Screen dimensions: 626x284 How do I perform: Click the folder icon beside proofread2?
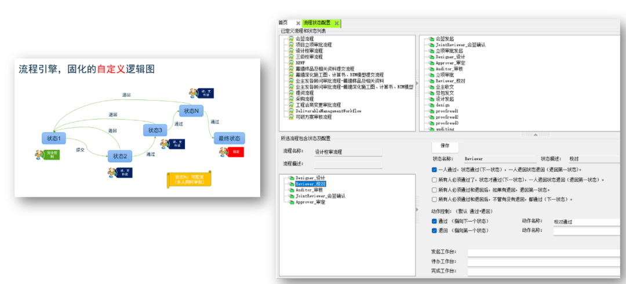[x=432, y=117]
